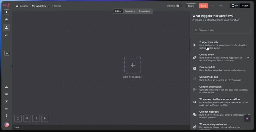Click the fit to view canvas button
The image size is (256, 132).
coord(18,118)
